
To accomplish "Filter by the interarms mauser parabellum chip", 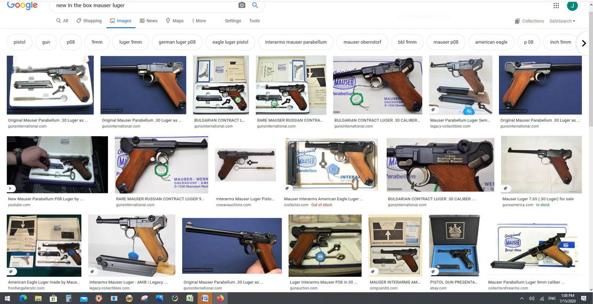I will tap(296, 42).
